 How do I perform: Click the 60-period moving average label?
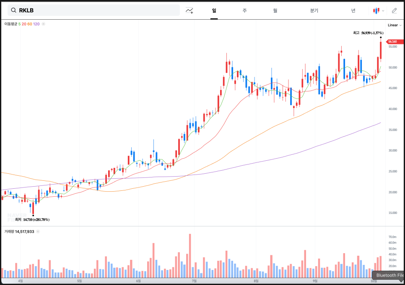click(29, 24)
